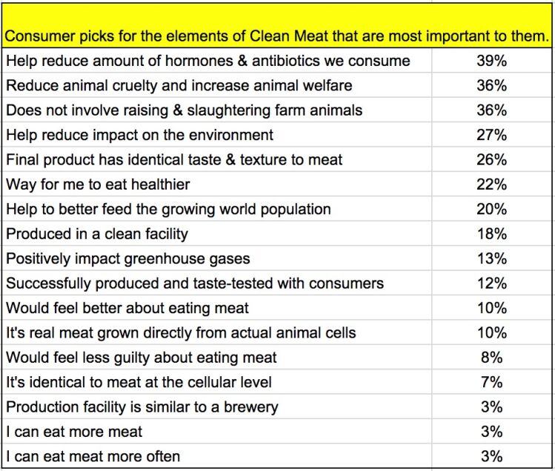Click 'Help reduce impact on the environment' cell
The image size is (555, 471).
[140, 135]
